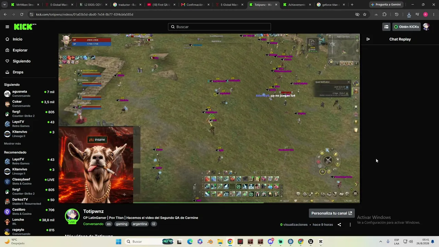Open the dashboard icon beside Obtén KICKs
Screen dimensions: 439x247
click(x=386, y=27)
